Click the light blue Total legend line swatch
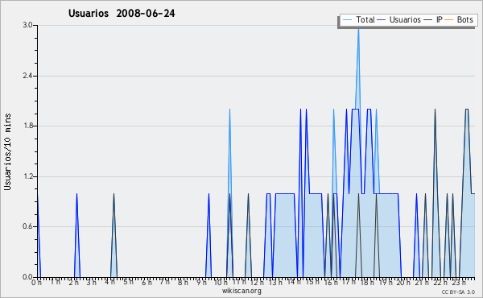Screen dimensions: 483x298 pyautogui.click(x=347, y=20)
